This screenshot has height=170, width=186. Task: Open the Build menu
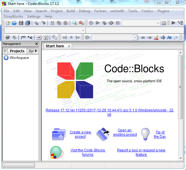(x=71, y=11)
